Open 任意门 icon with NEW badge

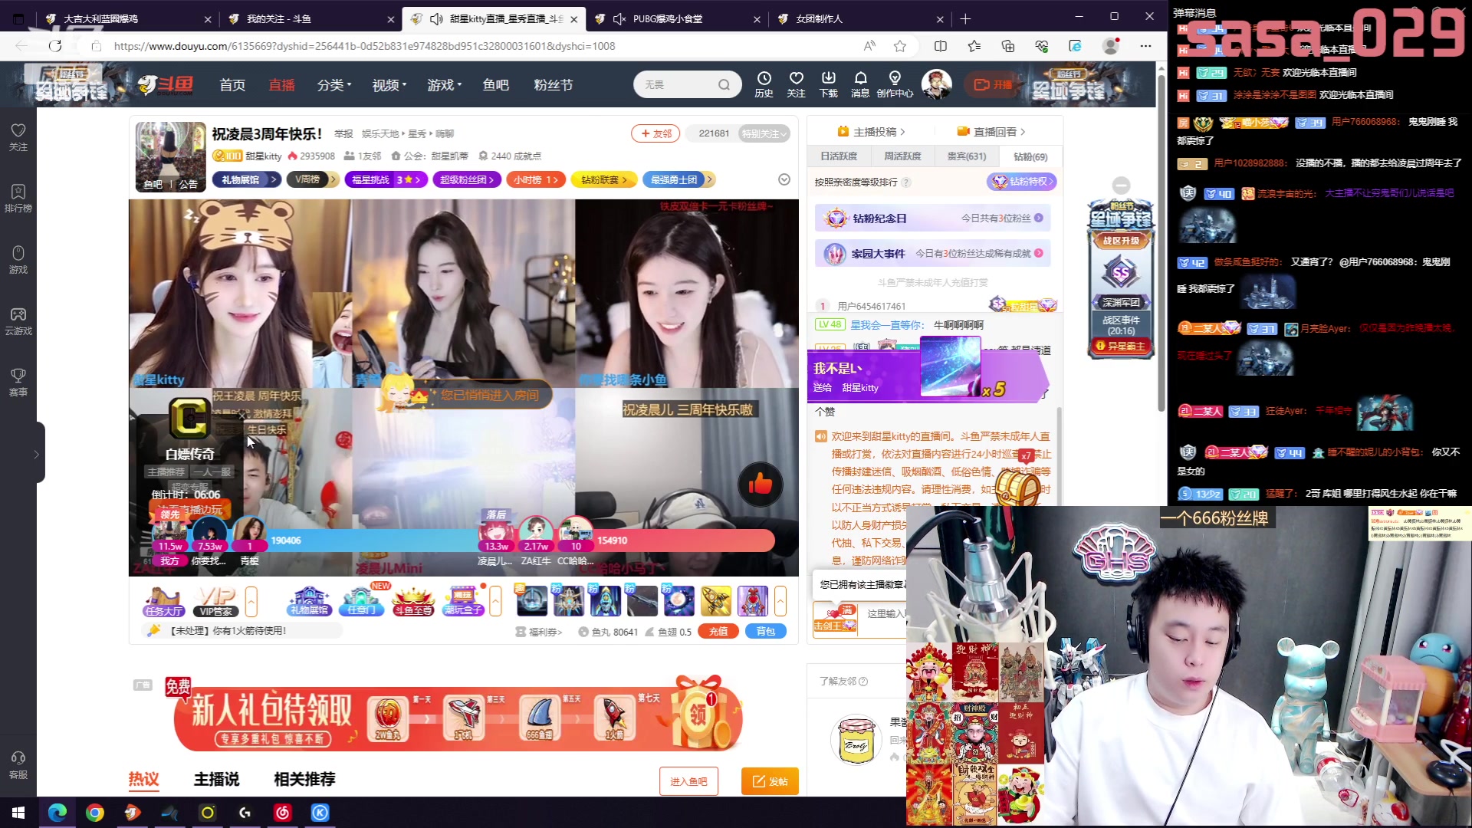(x=361, y=602)
